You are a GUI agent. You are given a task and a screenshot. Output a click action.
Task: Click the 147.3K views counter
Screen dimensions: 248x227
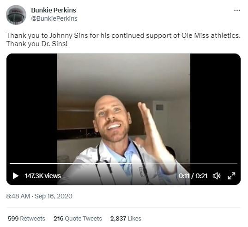click(43, 176)
